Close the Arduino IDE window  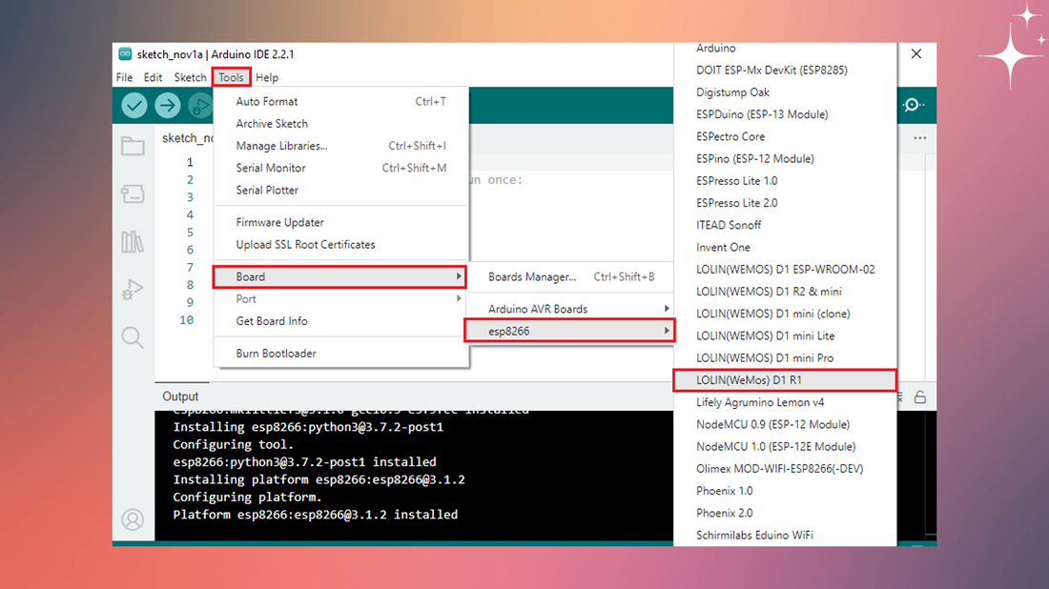(916, 54)
